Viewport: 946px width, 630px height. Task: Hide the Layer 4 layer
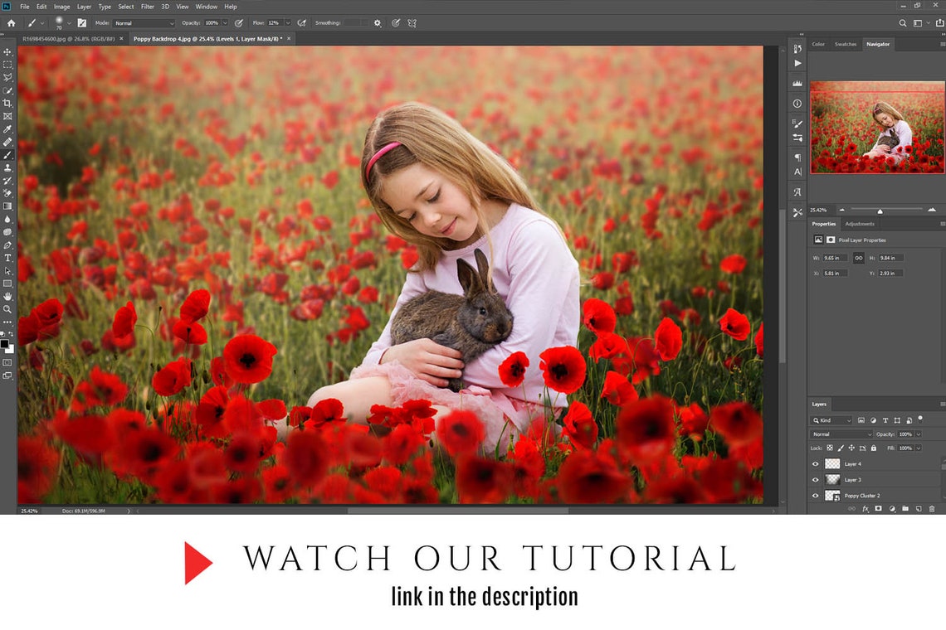pyautogui.click(x=815, y=464)
